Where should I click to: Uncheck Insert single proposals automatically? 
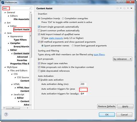[x=39, y=27]
